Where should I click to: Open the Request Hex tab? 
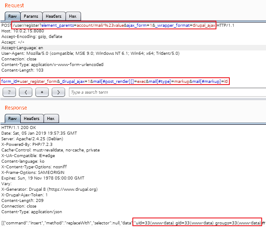(x=73, y=16)
